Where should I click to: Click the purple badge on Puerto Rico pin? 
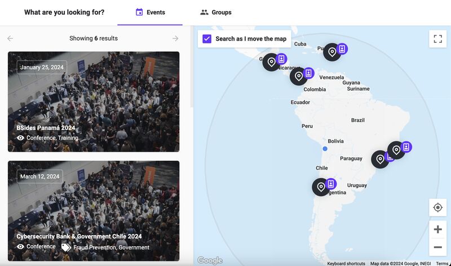[x=342, y=49]
